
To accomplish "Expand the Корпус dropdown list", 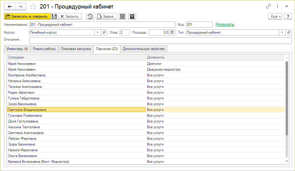I will 98,32.
